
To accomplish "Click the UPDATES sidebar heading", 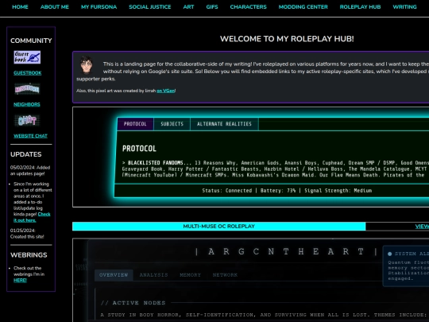I will [x=26, y=154].
